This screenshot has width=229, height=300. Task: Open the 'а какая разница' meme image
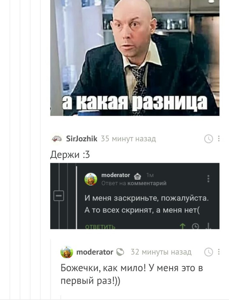point(135,58)
